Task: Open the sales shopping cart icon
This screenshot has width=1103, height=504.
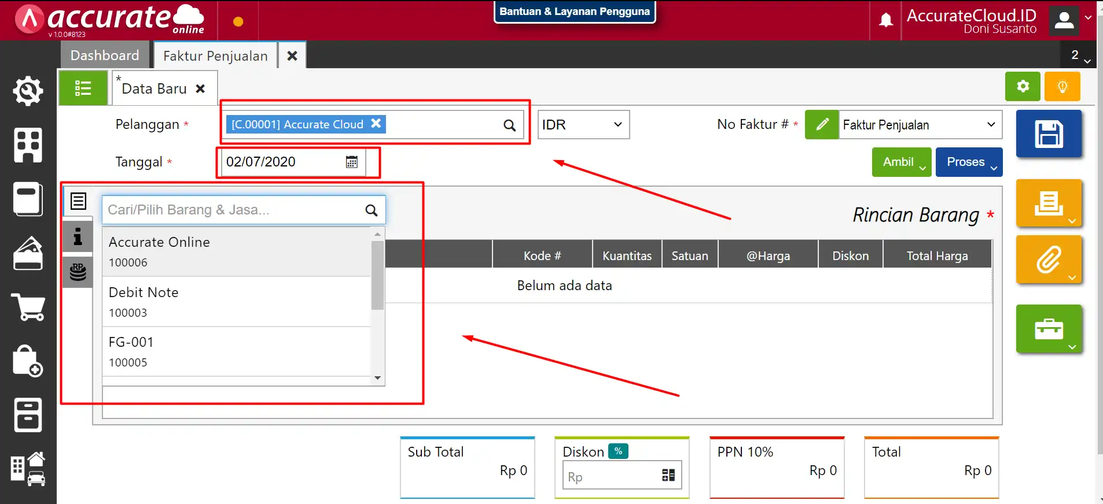Action: 28,307
